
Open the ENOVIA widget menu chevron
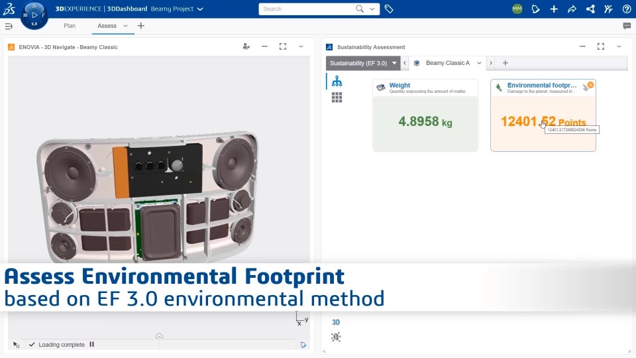tap(301, 46)
